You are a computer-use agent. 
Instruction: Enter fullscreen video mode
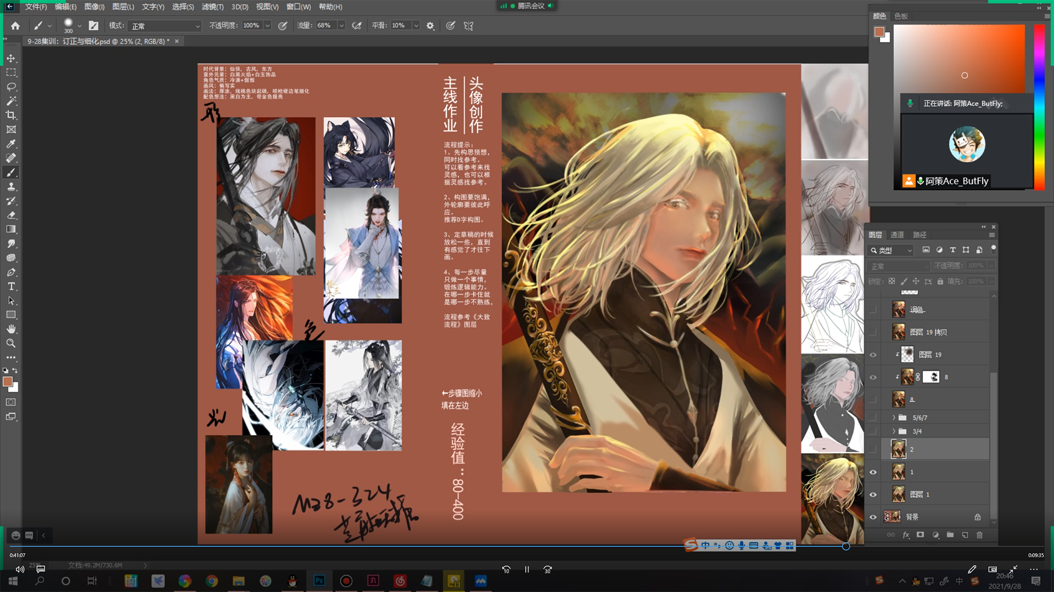pos(1013,570)
